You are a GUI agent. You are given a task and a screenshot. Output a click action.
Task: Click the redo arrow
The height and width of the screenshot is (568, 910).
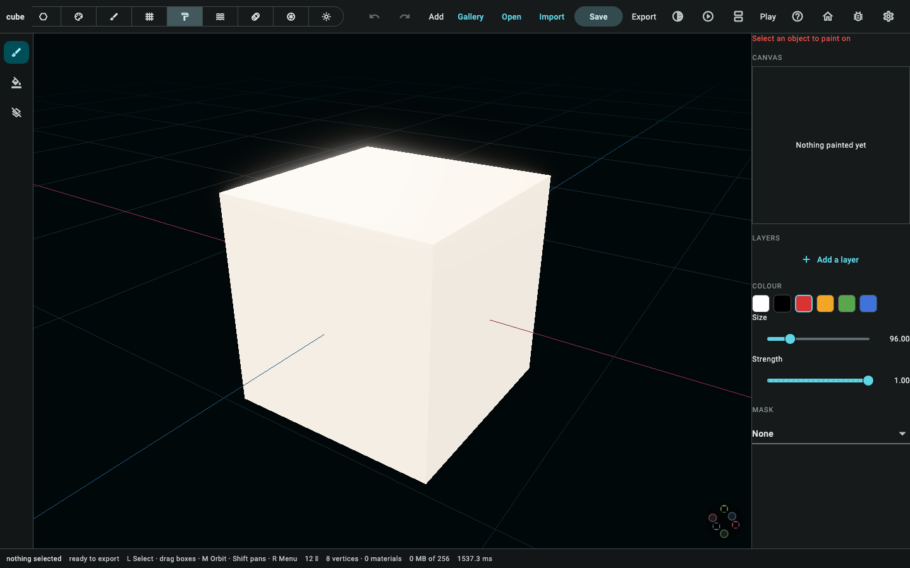tap(404, 16)
